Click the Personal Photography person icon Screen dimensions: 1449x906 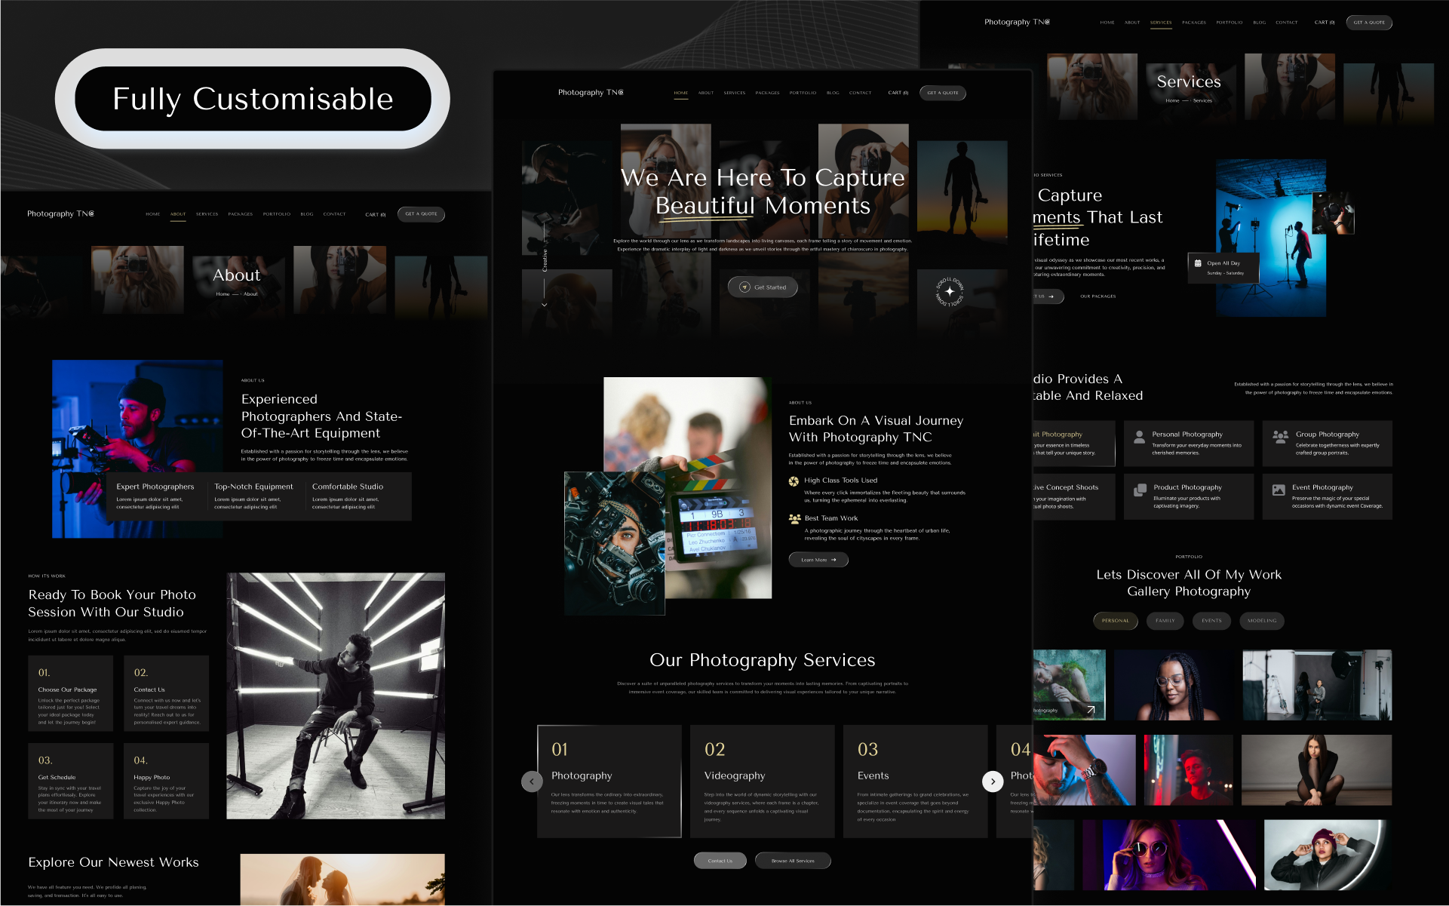pos(1140,436)
